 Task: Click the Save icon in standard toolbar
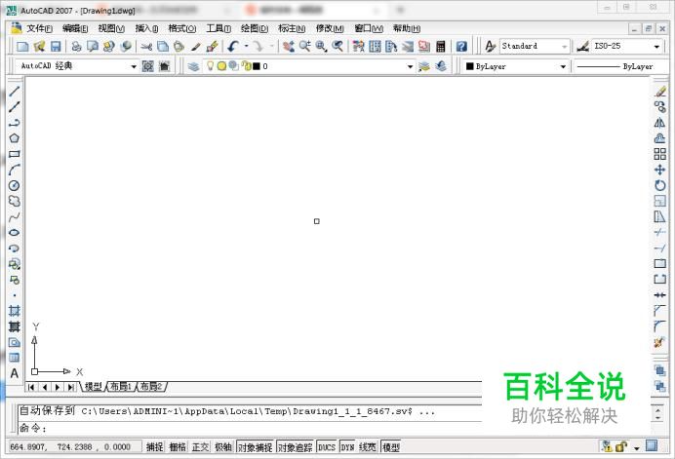tap(56, 46)
